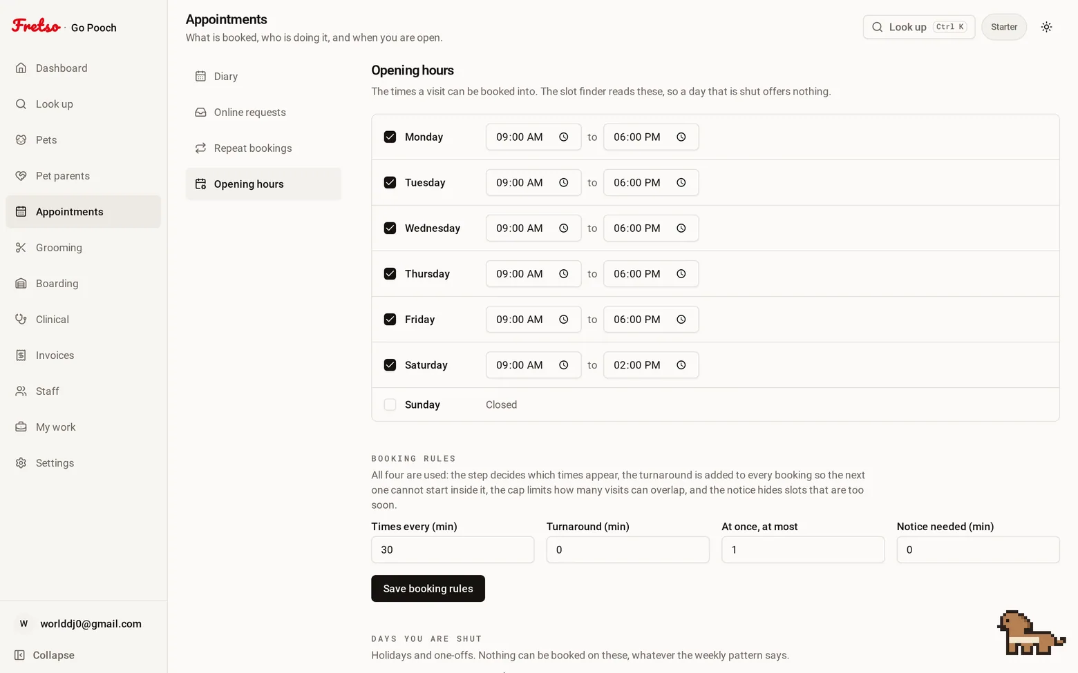The height and width of the screenshot is (673, 1078).
Task: Click the Collapse sidebar panel icon
Action: (19, 655)
